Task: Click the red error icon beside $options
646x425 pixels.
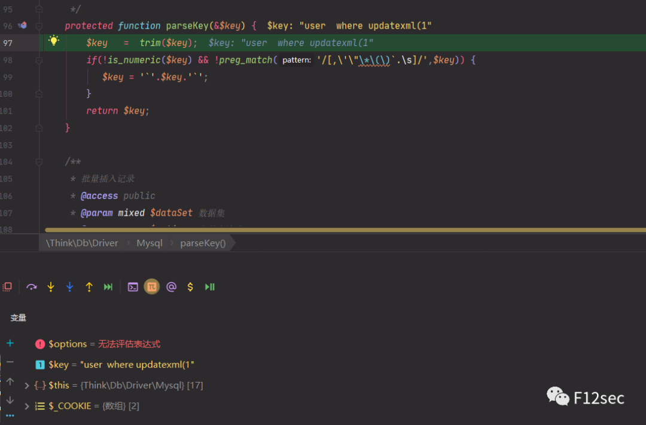Action: 40,344
